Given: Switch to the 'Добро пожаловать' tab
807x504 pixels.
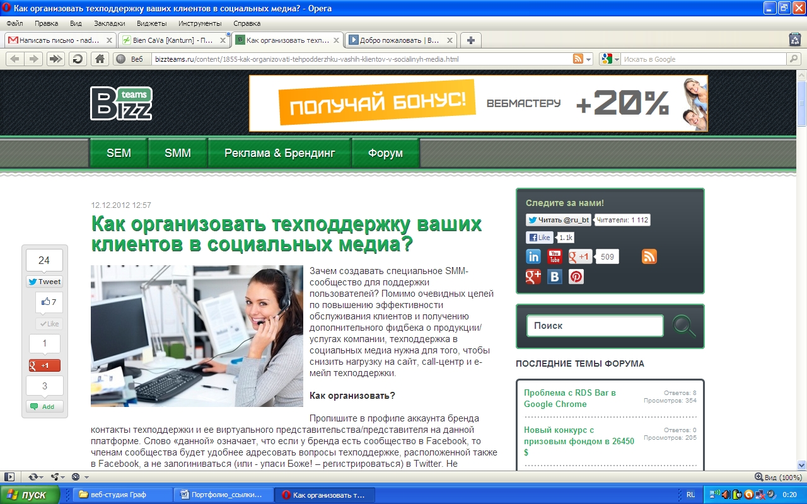Looking at the screenshot, I should click(401, 40).
